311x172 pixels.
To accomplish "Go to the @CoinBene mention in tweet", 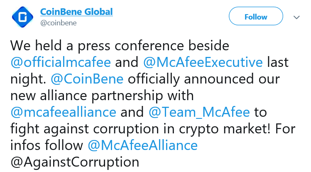I will [x=87, y=79].
